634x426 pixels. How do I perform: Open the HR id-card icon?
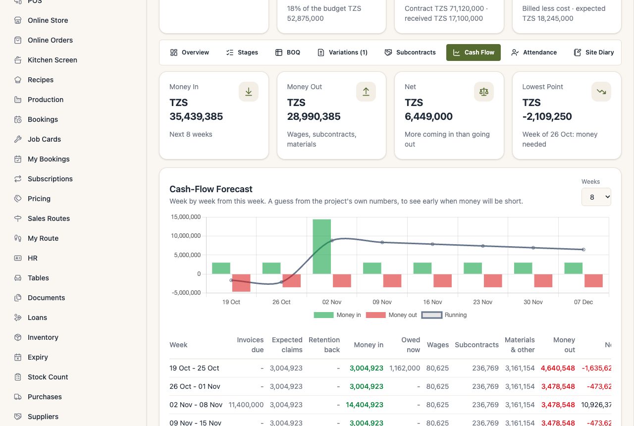[18, 258]
